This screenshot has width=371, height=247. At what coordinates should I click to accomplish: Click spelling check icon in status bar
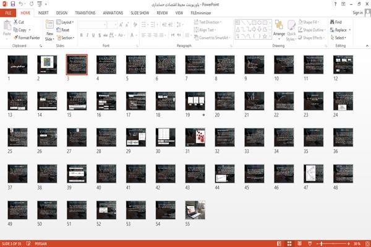(x=28, y=243)
